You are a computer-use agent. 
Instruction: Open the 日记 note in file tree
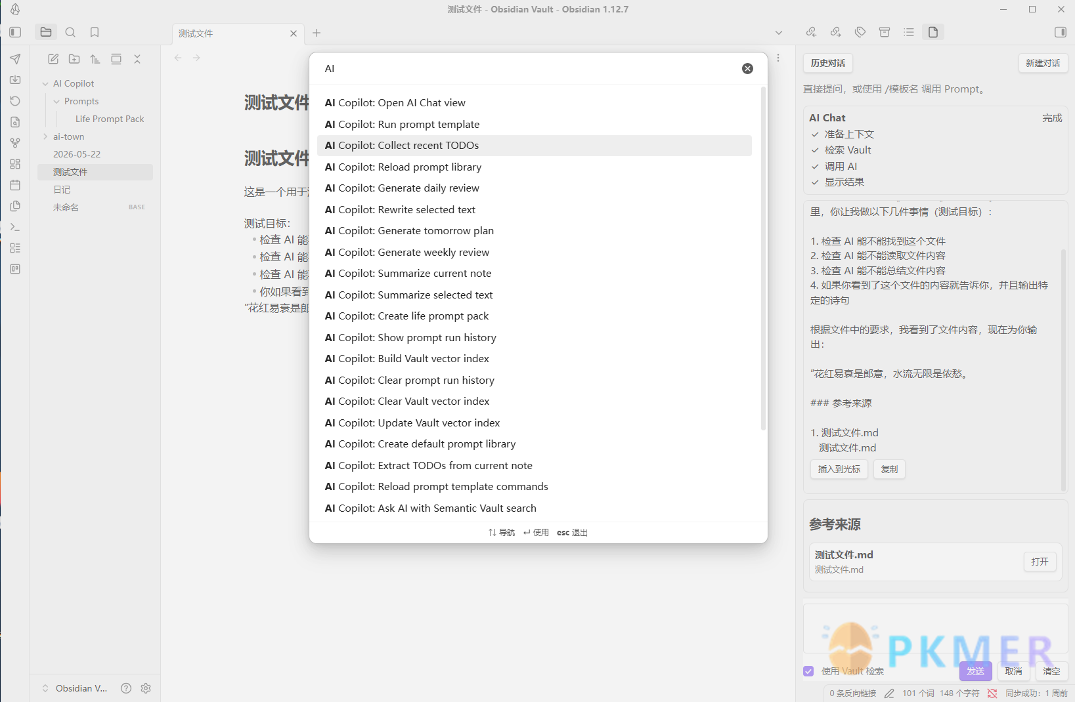(95, 190)
